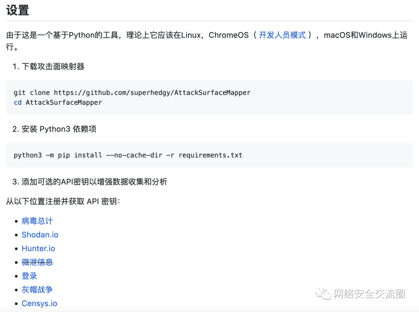Open the 开发人员模式 link

282,35
